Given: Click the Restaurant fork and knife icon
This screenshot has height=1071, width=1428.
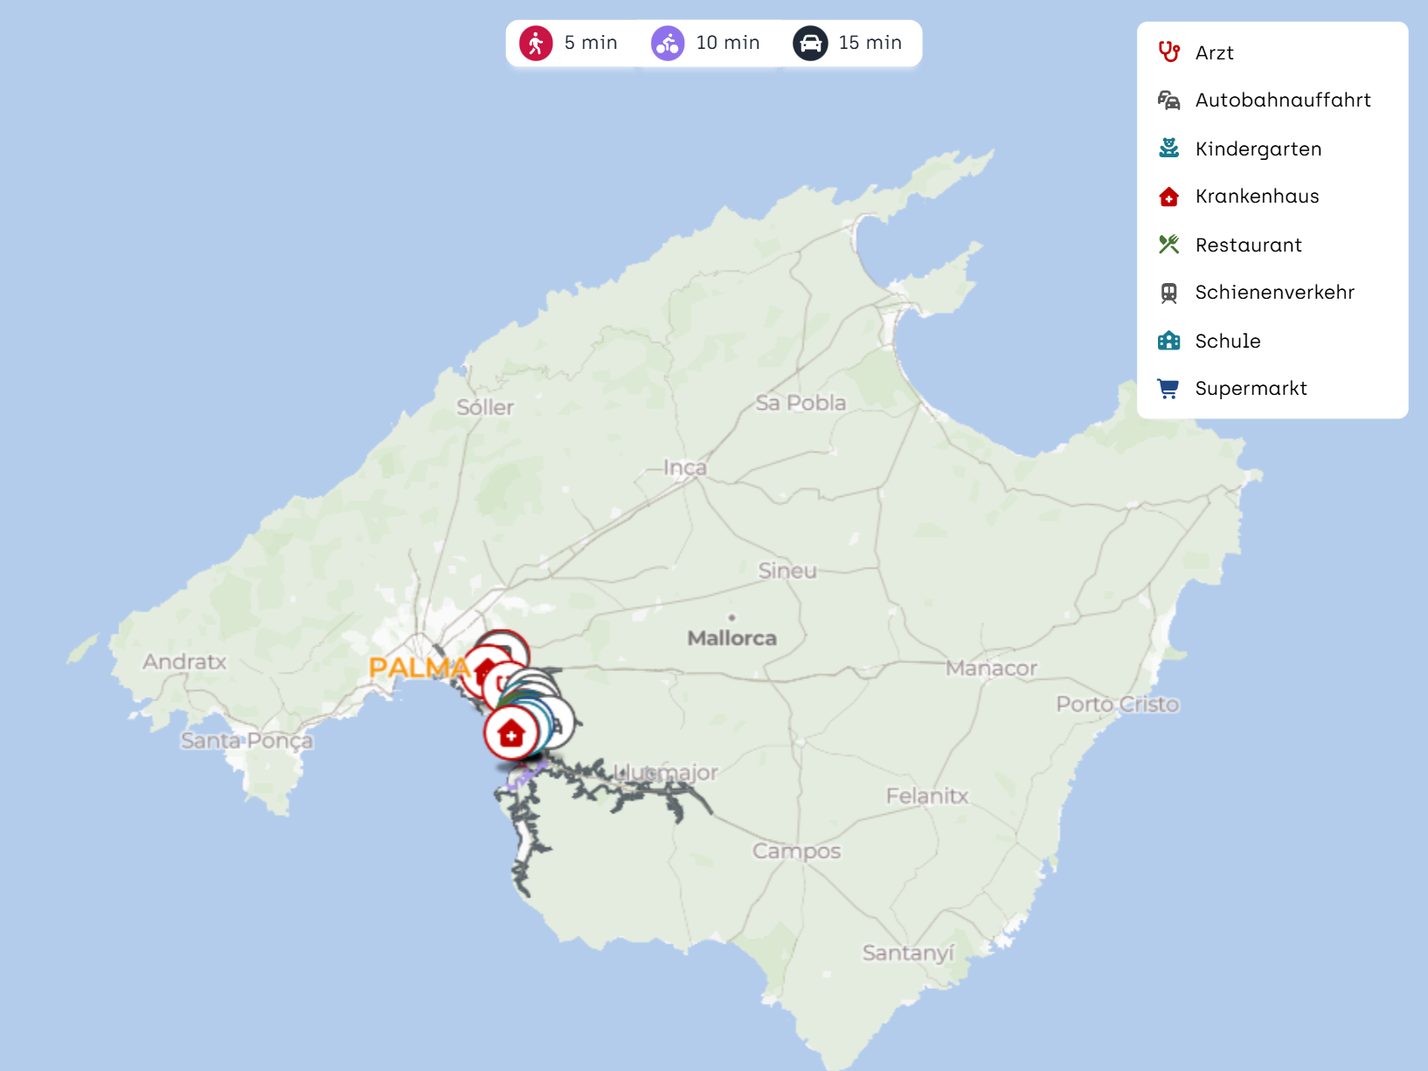Looking at the screenshot, I should pos(1168,245).
